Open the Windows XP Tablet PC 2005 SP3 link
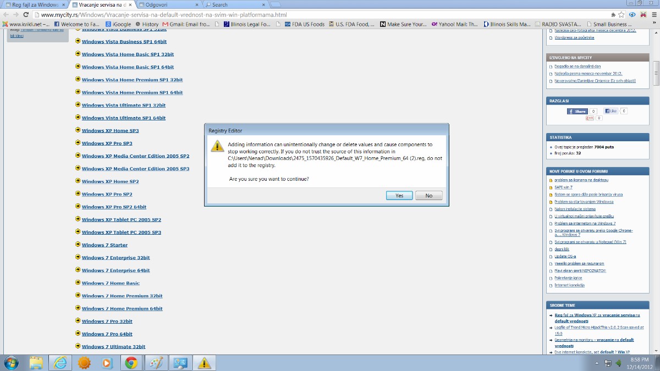 122,232
